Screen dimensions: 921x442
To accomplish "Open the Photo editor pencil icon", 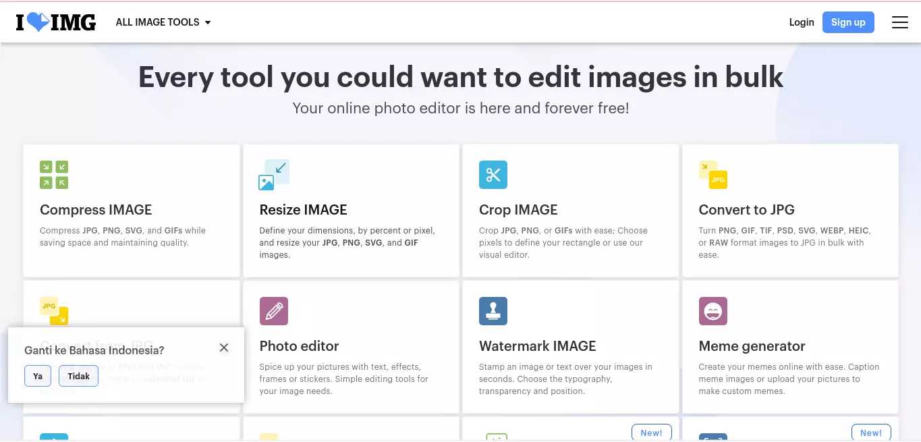I will click(274, 311).
